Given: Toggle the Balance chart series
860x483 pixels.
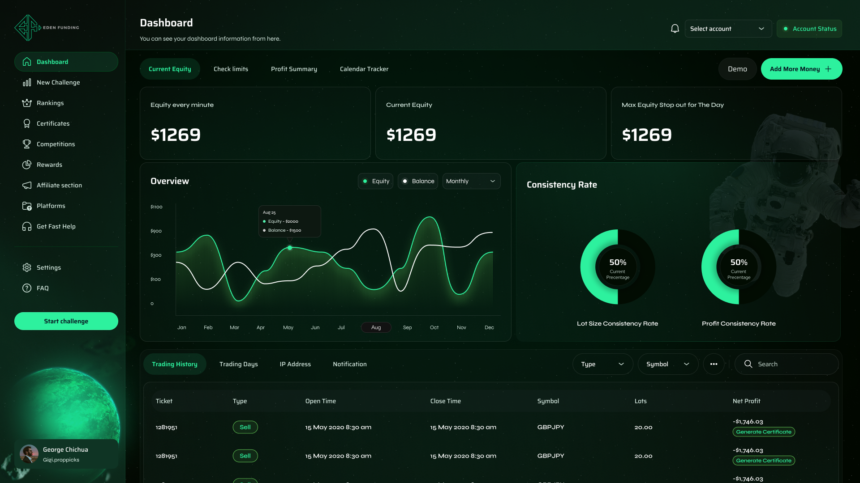Looking at the screenshot, I should [x=417, y=181].
